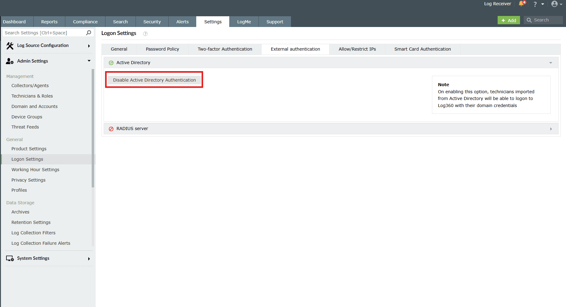This screenshot has width=566, height=307.
Task: Open Log Collection Failure Alerts
Action: (x=41, y=243)
